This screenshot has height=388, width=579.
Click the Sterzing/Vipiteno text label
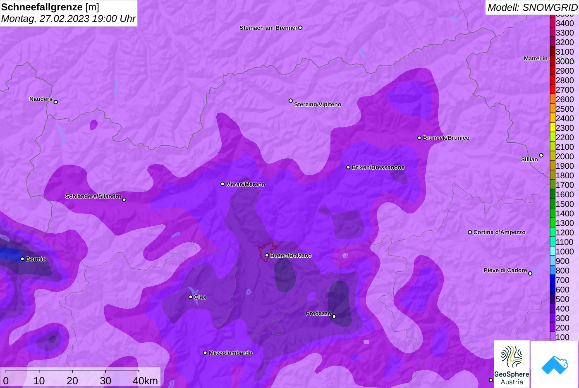click(318, 104)
